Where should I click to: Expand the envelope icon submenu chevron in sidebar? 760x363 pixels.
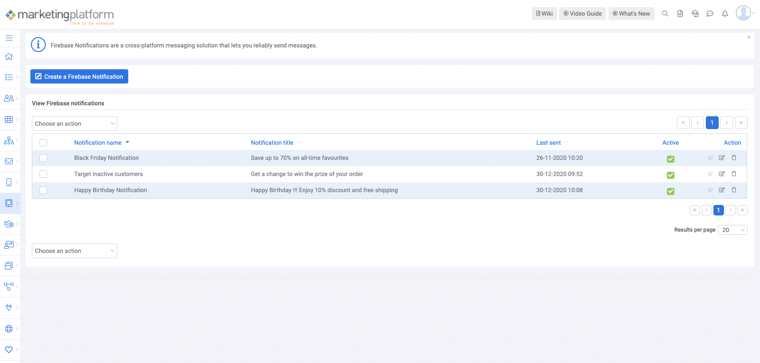17,161
